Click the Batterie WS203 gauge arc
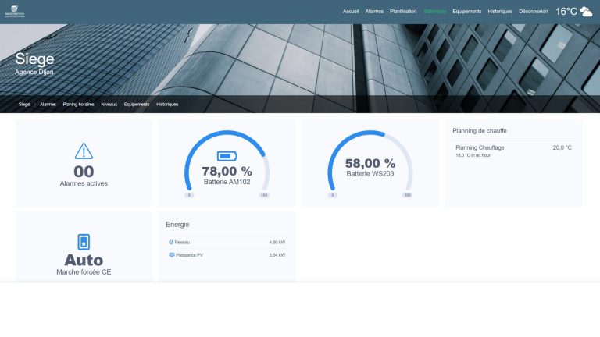 point(370,161)
